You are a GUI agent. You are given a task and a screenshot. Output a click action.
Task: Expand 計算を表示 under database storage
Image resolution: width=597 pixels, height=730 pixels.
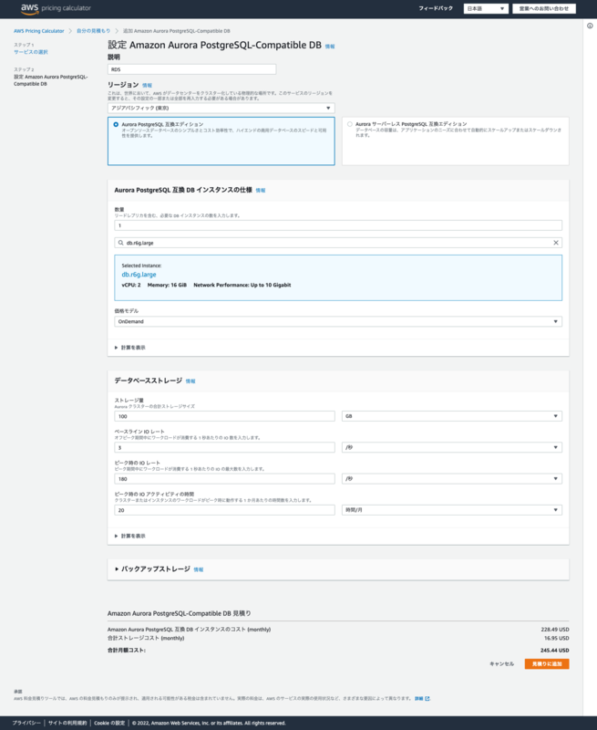click(130, 537)
